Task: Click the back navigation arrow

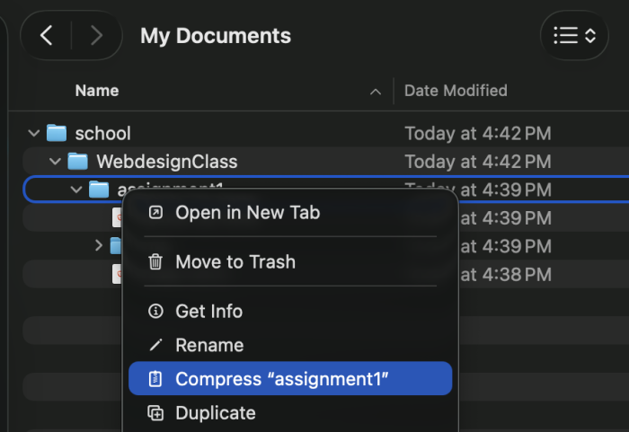Action: coord(46,36)
